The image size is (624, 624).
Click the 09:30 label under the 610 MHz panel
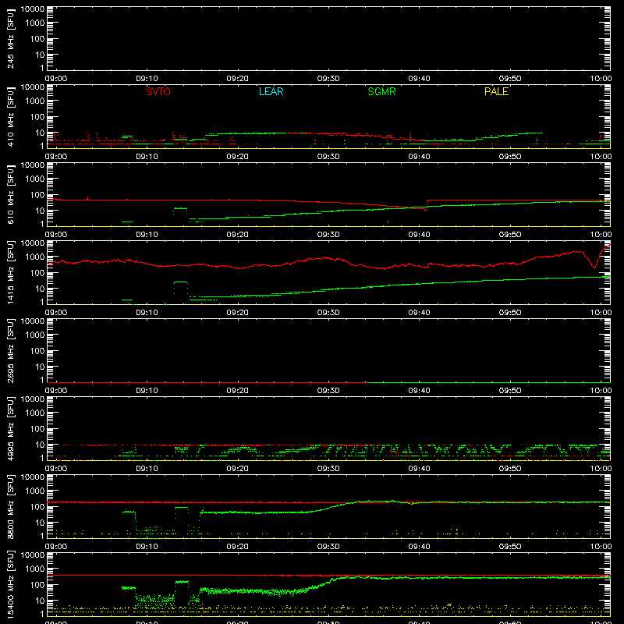coord(328,235)
